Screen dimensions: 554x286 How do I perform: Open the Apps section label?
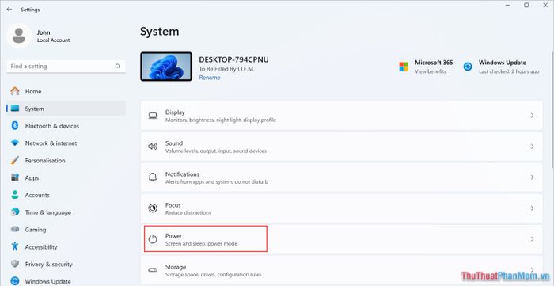[32, 177]
